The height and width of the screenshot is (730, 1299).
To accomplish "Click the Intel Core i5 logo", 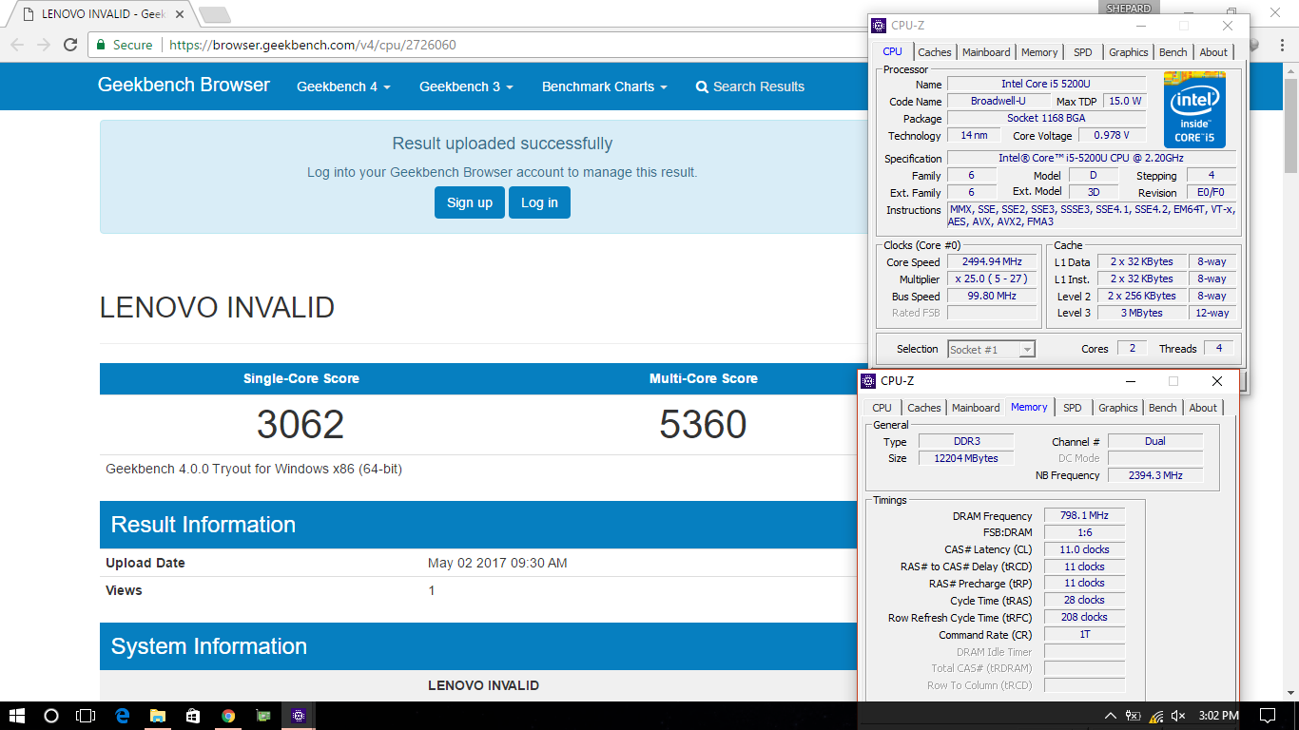I will click(x=1194, y=110).
